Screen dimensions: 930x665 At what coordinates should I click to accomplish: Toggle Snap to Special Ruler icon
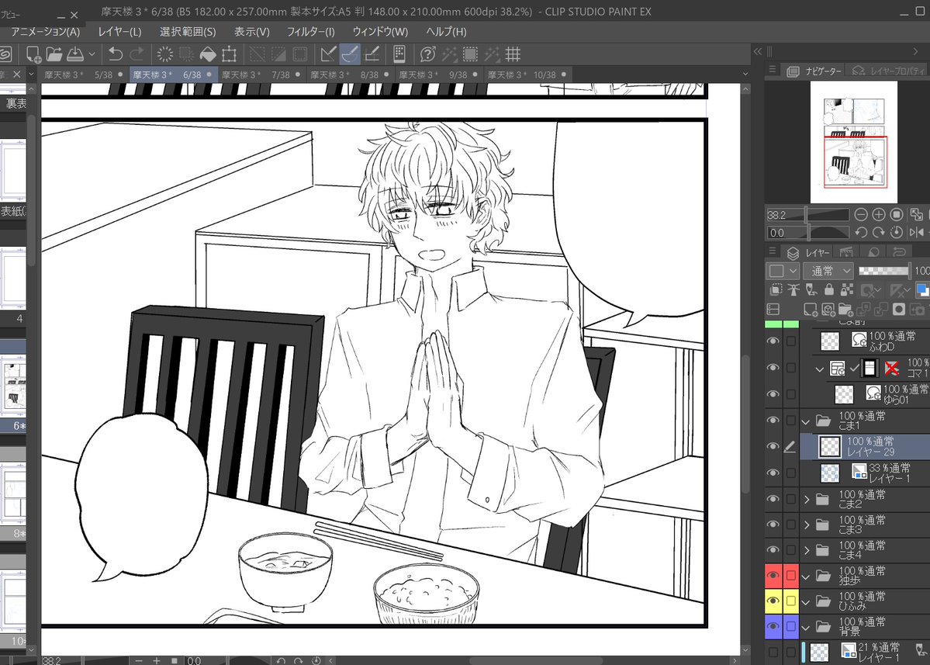click(350, 54)
